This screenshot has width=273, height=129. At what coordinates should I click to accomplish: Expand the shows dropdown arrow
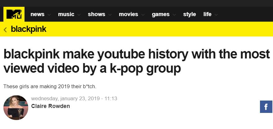110,15
